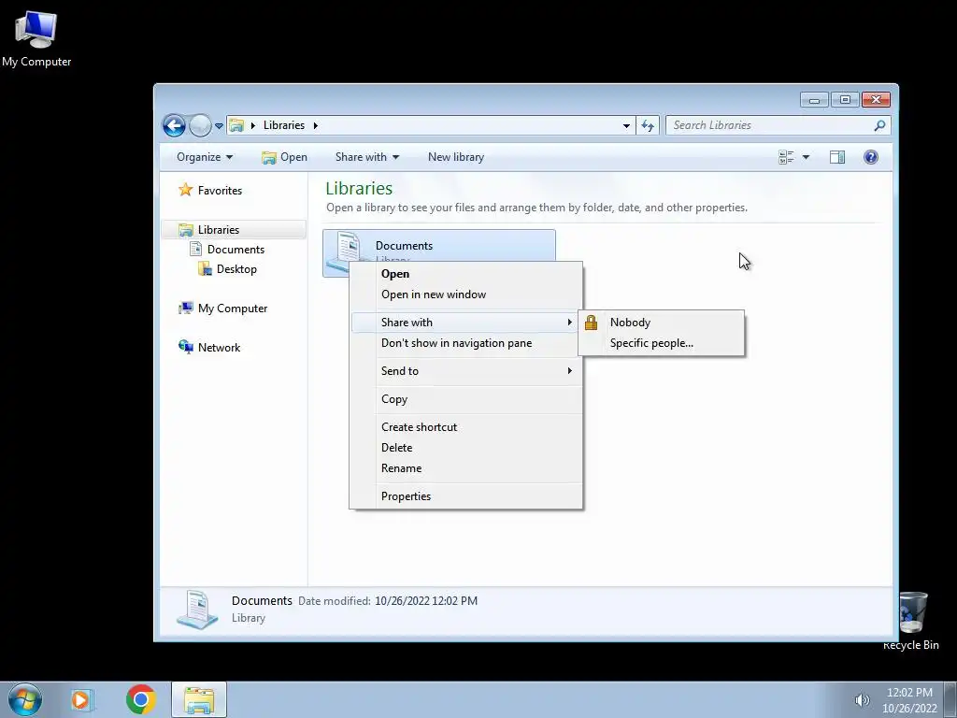
Task: Click the date modified value in details pane
Action: (x=426, y=601)
